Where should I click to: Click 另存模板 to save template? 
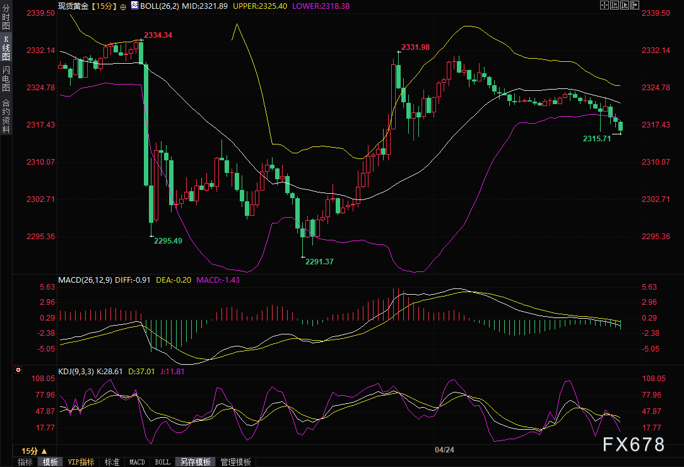click(196, 462)
